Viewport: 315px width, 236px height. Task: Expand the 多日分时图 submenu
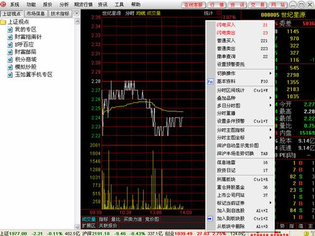click(x=243, y=106)
